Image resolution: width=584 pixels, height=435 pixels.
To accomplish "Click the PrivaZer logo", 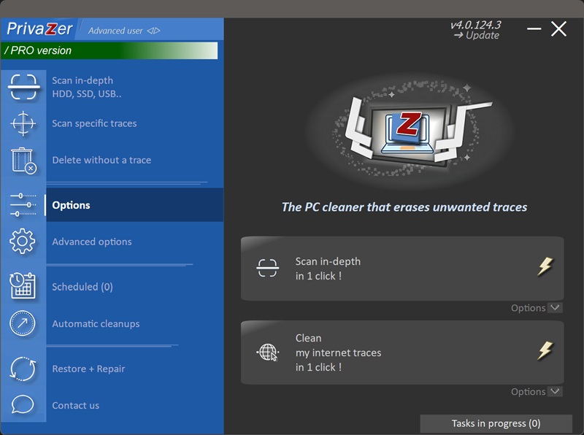I will point(39,29).
